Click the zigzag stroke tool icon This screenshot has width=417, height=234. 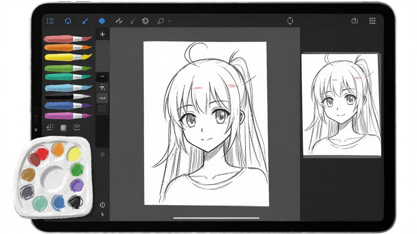click(x=119, y=21)
